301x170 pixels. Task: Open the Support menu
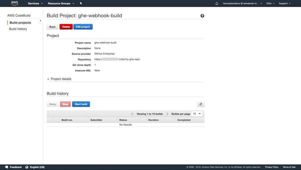pyautogui.click(x=285, y=3)
